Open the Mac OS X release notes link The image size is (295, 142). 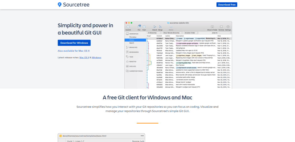click(x=84, y=57)
